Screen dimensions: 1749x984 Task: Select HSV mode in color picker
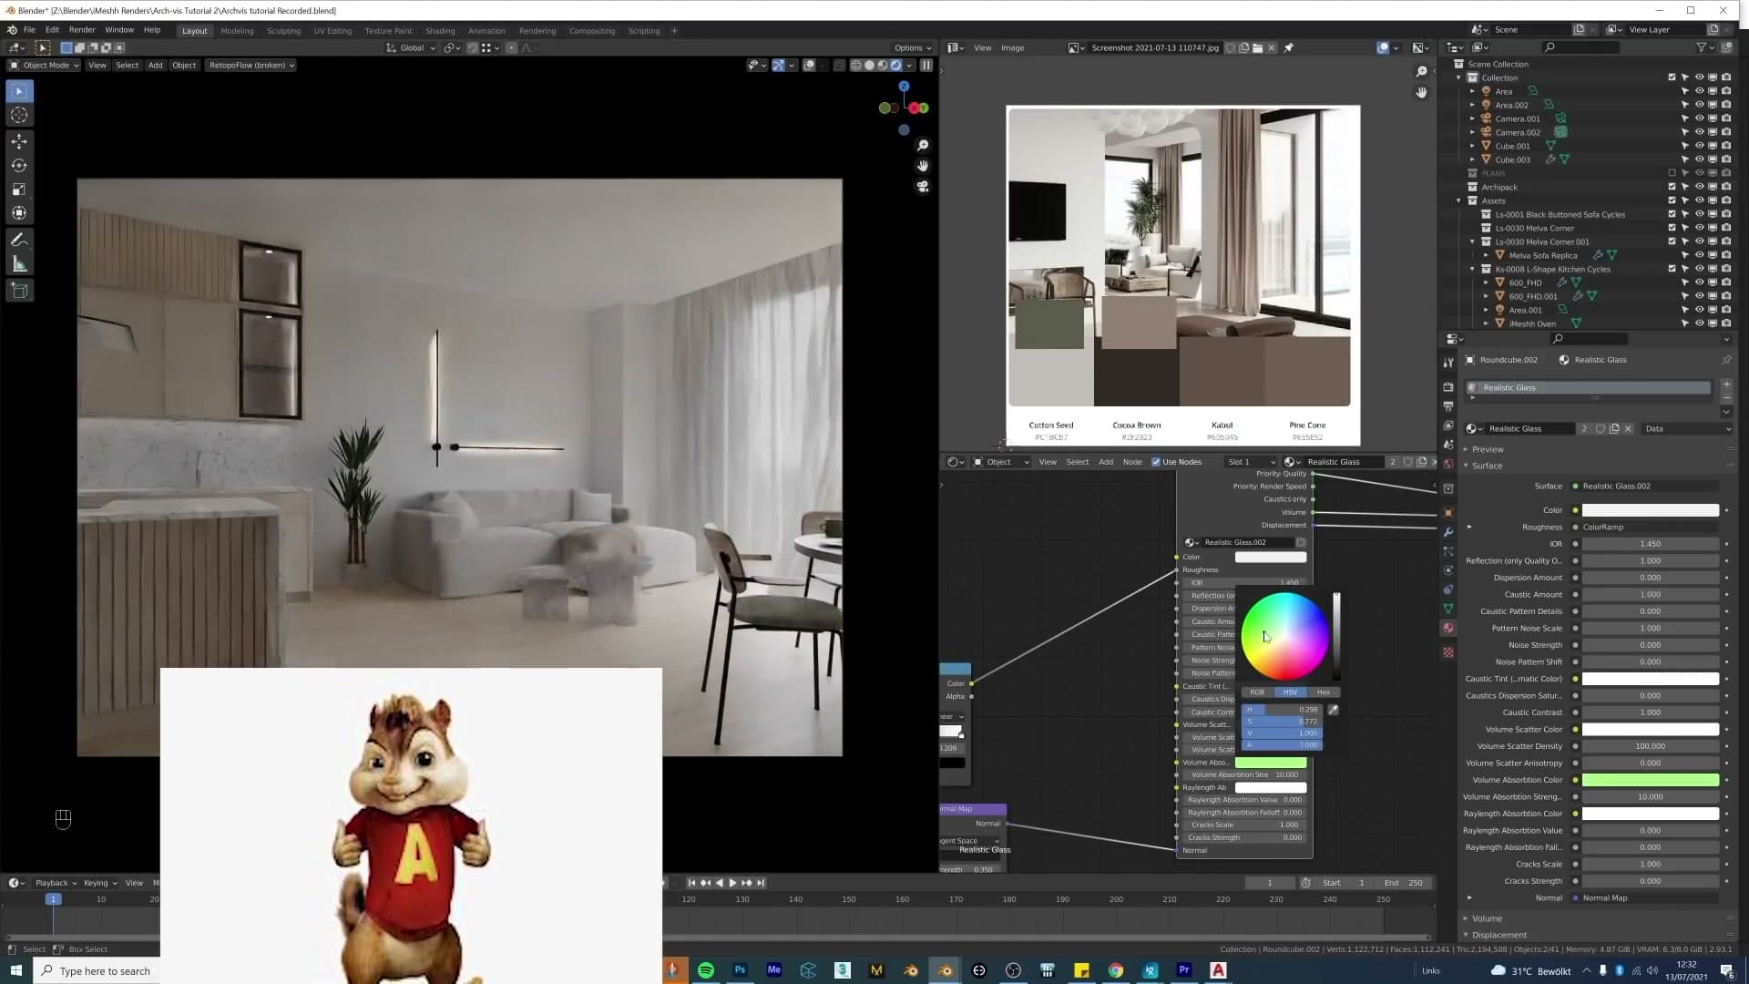click(x=1290, y=692)
